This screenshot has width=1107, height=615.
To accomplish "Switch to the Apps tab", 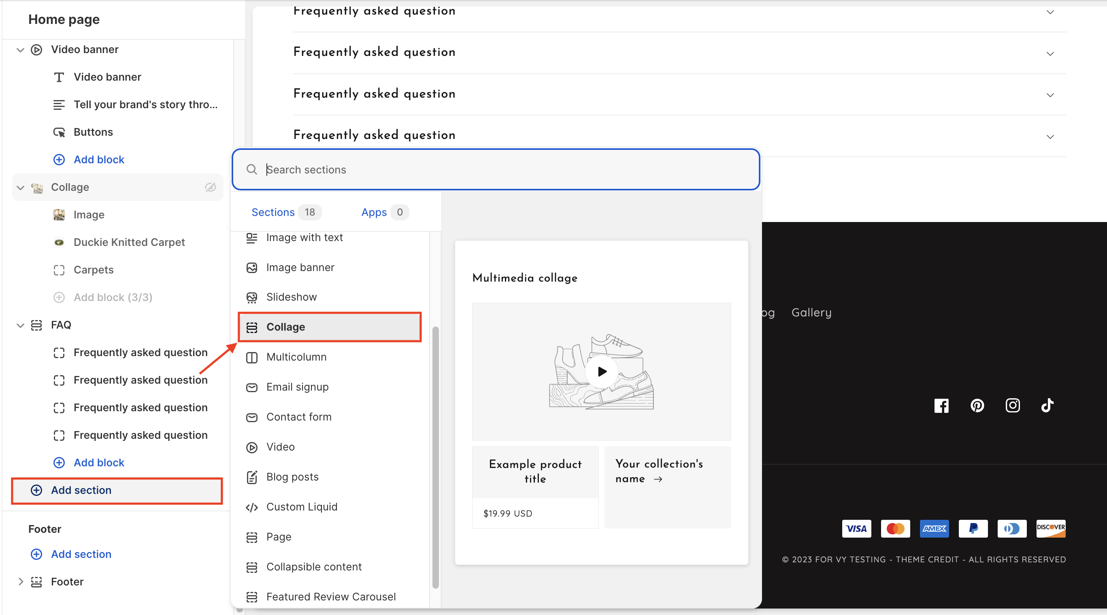I will pos(374,212).
